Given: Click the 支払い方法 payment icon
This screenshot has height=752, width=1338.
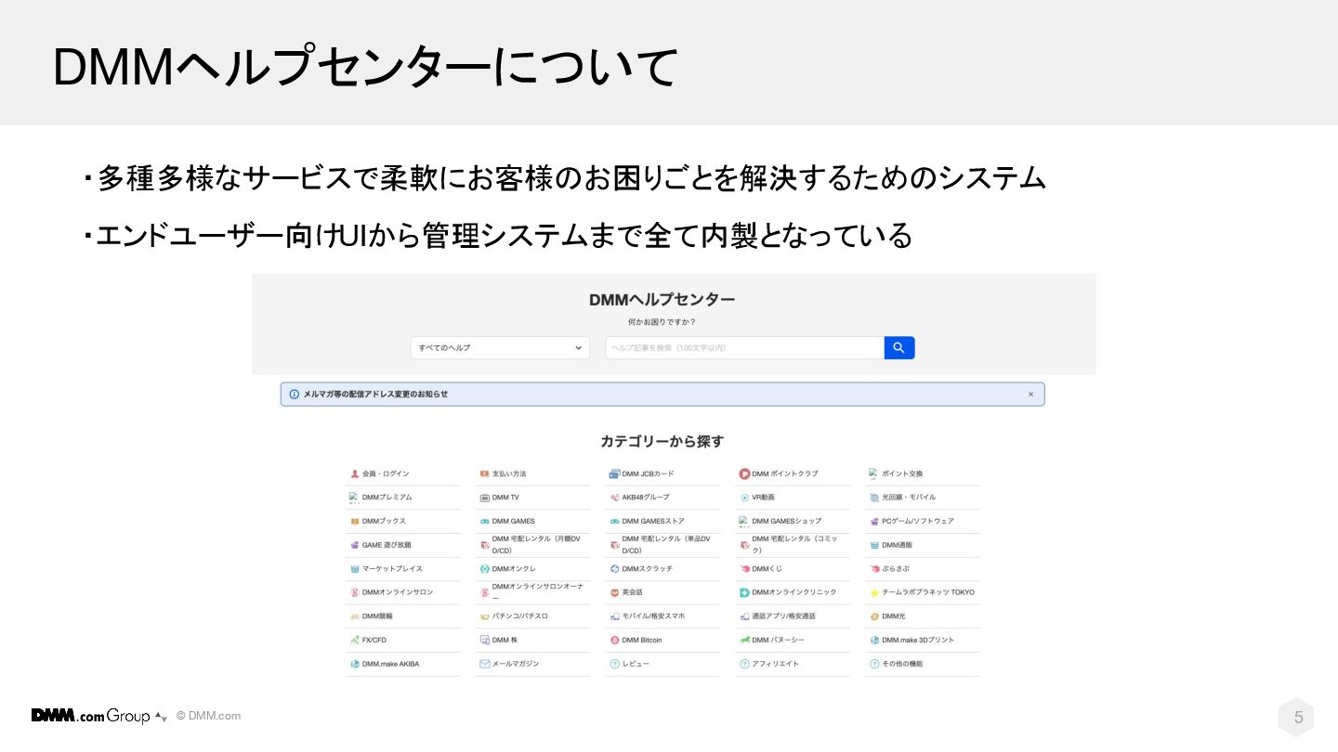Looking at the screenshot, I should (484, 473).
